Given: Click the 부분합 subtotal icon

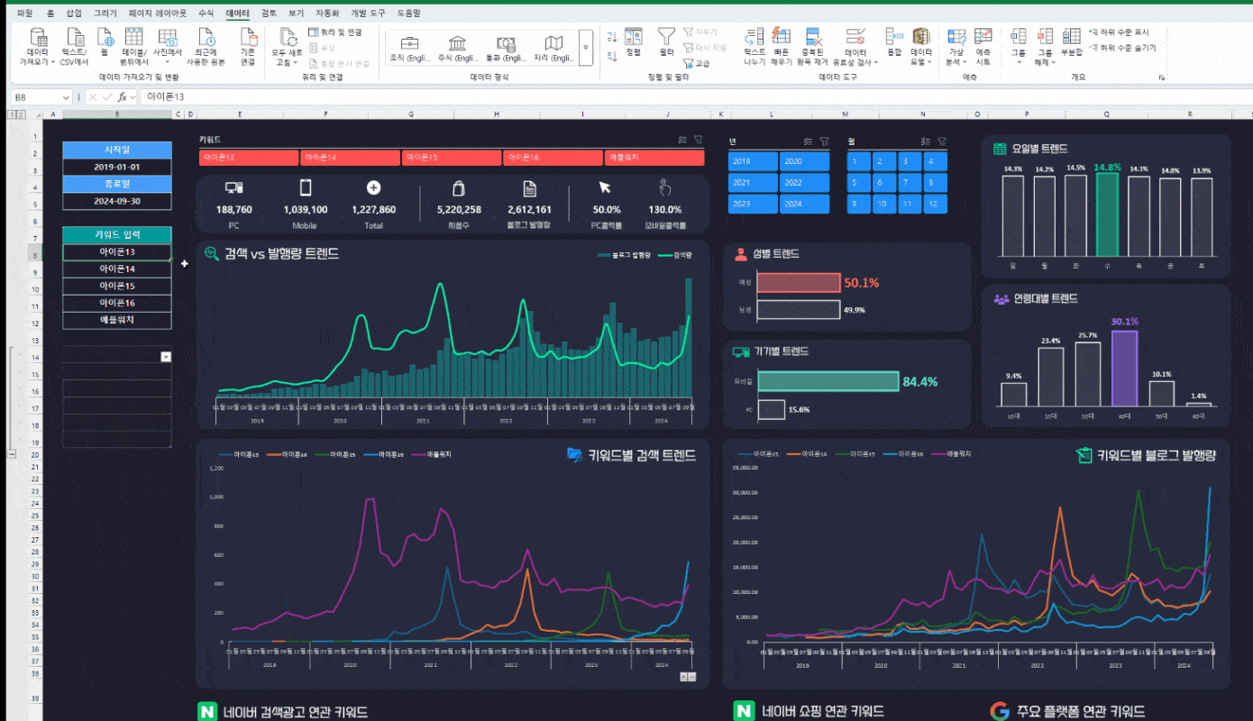Looking at the screenshot, I should 1071,38.
